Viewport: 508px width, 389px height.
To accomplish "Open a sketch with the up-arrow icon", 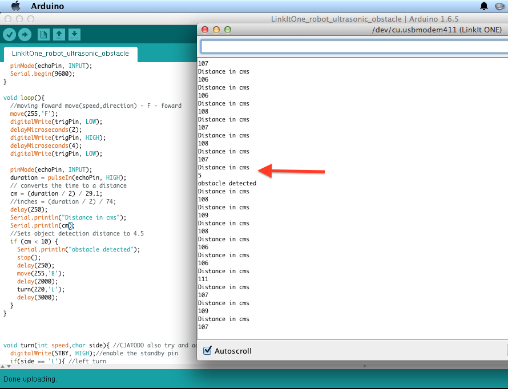I will (x=59, y=35).
